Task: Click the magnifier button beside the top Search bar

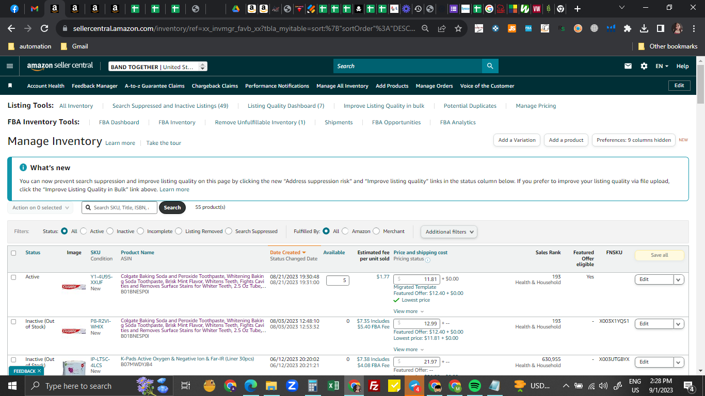Action: pyautogui.click(x=490, y=66)
